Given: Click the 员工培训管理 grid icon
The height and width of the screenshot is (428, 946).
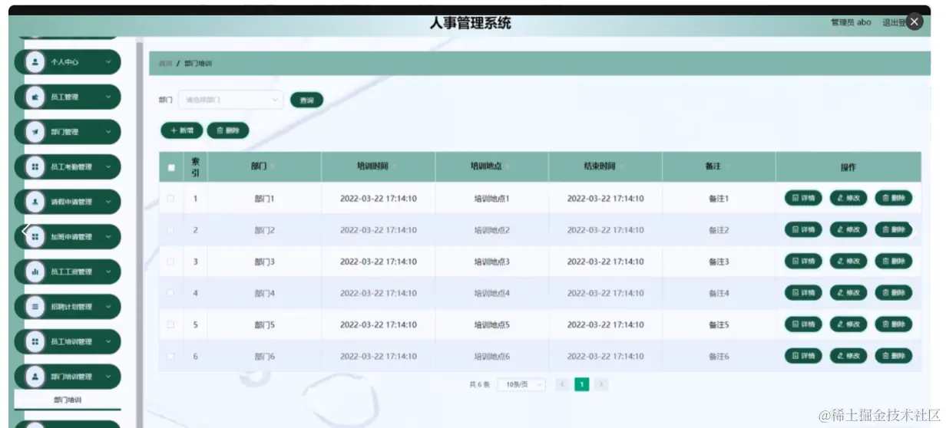Looking at the screenshot, I should (x=34, y=341).
